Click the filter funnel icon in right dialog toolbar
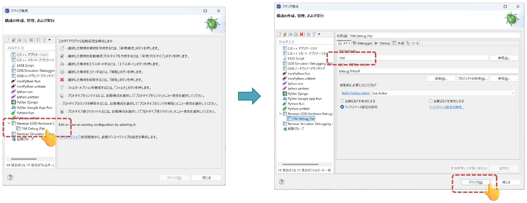Image resolution: width=527 pixels, height=203 pixels. click(x=314, y=34)
